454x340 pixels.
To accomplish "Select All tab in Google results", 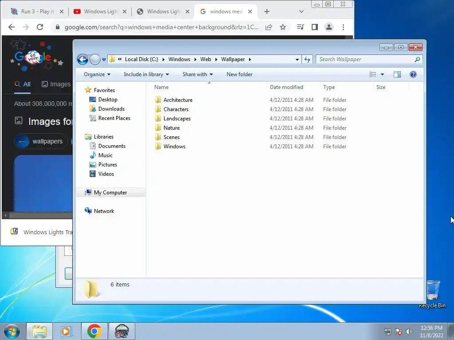I will (x=22, y=84).
